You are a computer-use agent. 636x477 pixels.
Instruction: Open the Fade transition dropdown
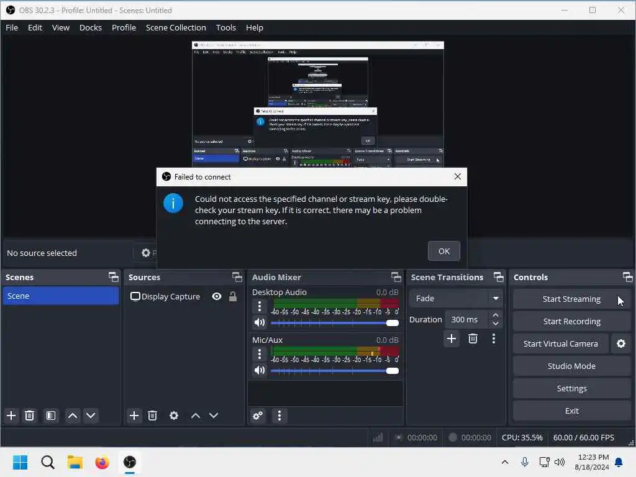(x=456, y=299)
